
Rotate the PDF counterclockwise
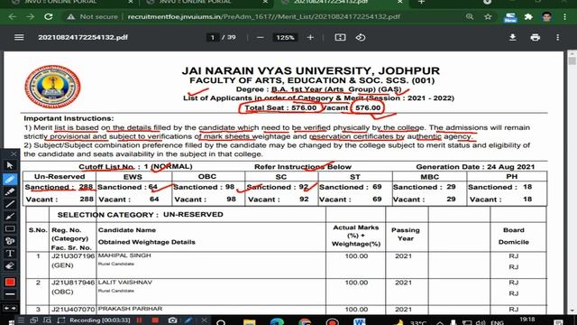point(361,38)
